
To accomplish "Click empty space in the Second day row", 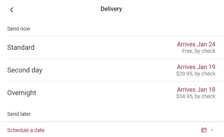I will pyautogui.click(x=109, y=70).
